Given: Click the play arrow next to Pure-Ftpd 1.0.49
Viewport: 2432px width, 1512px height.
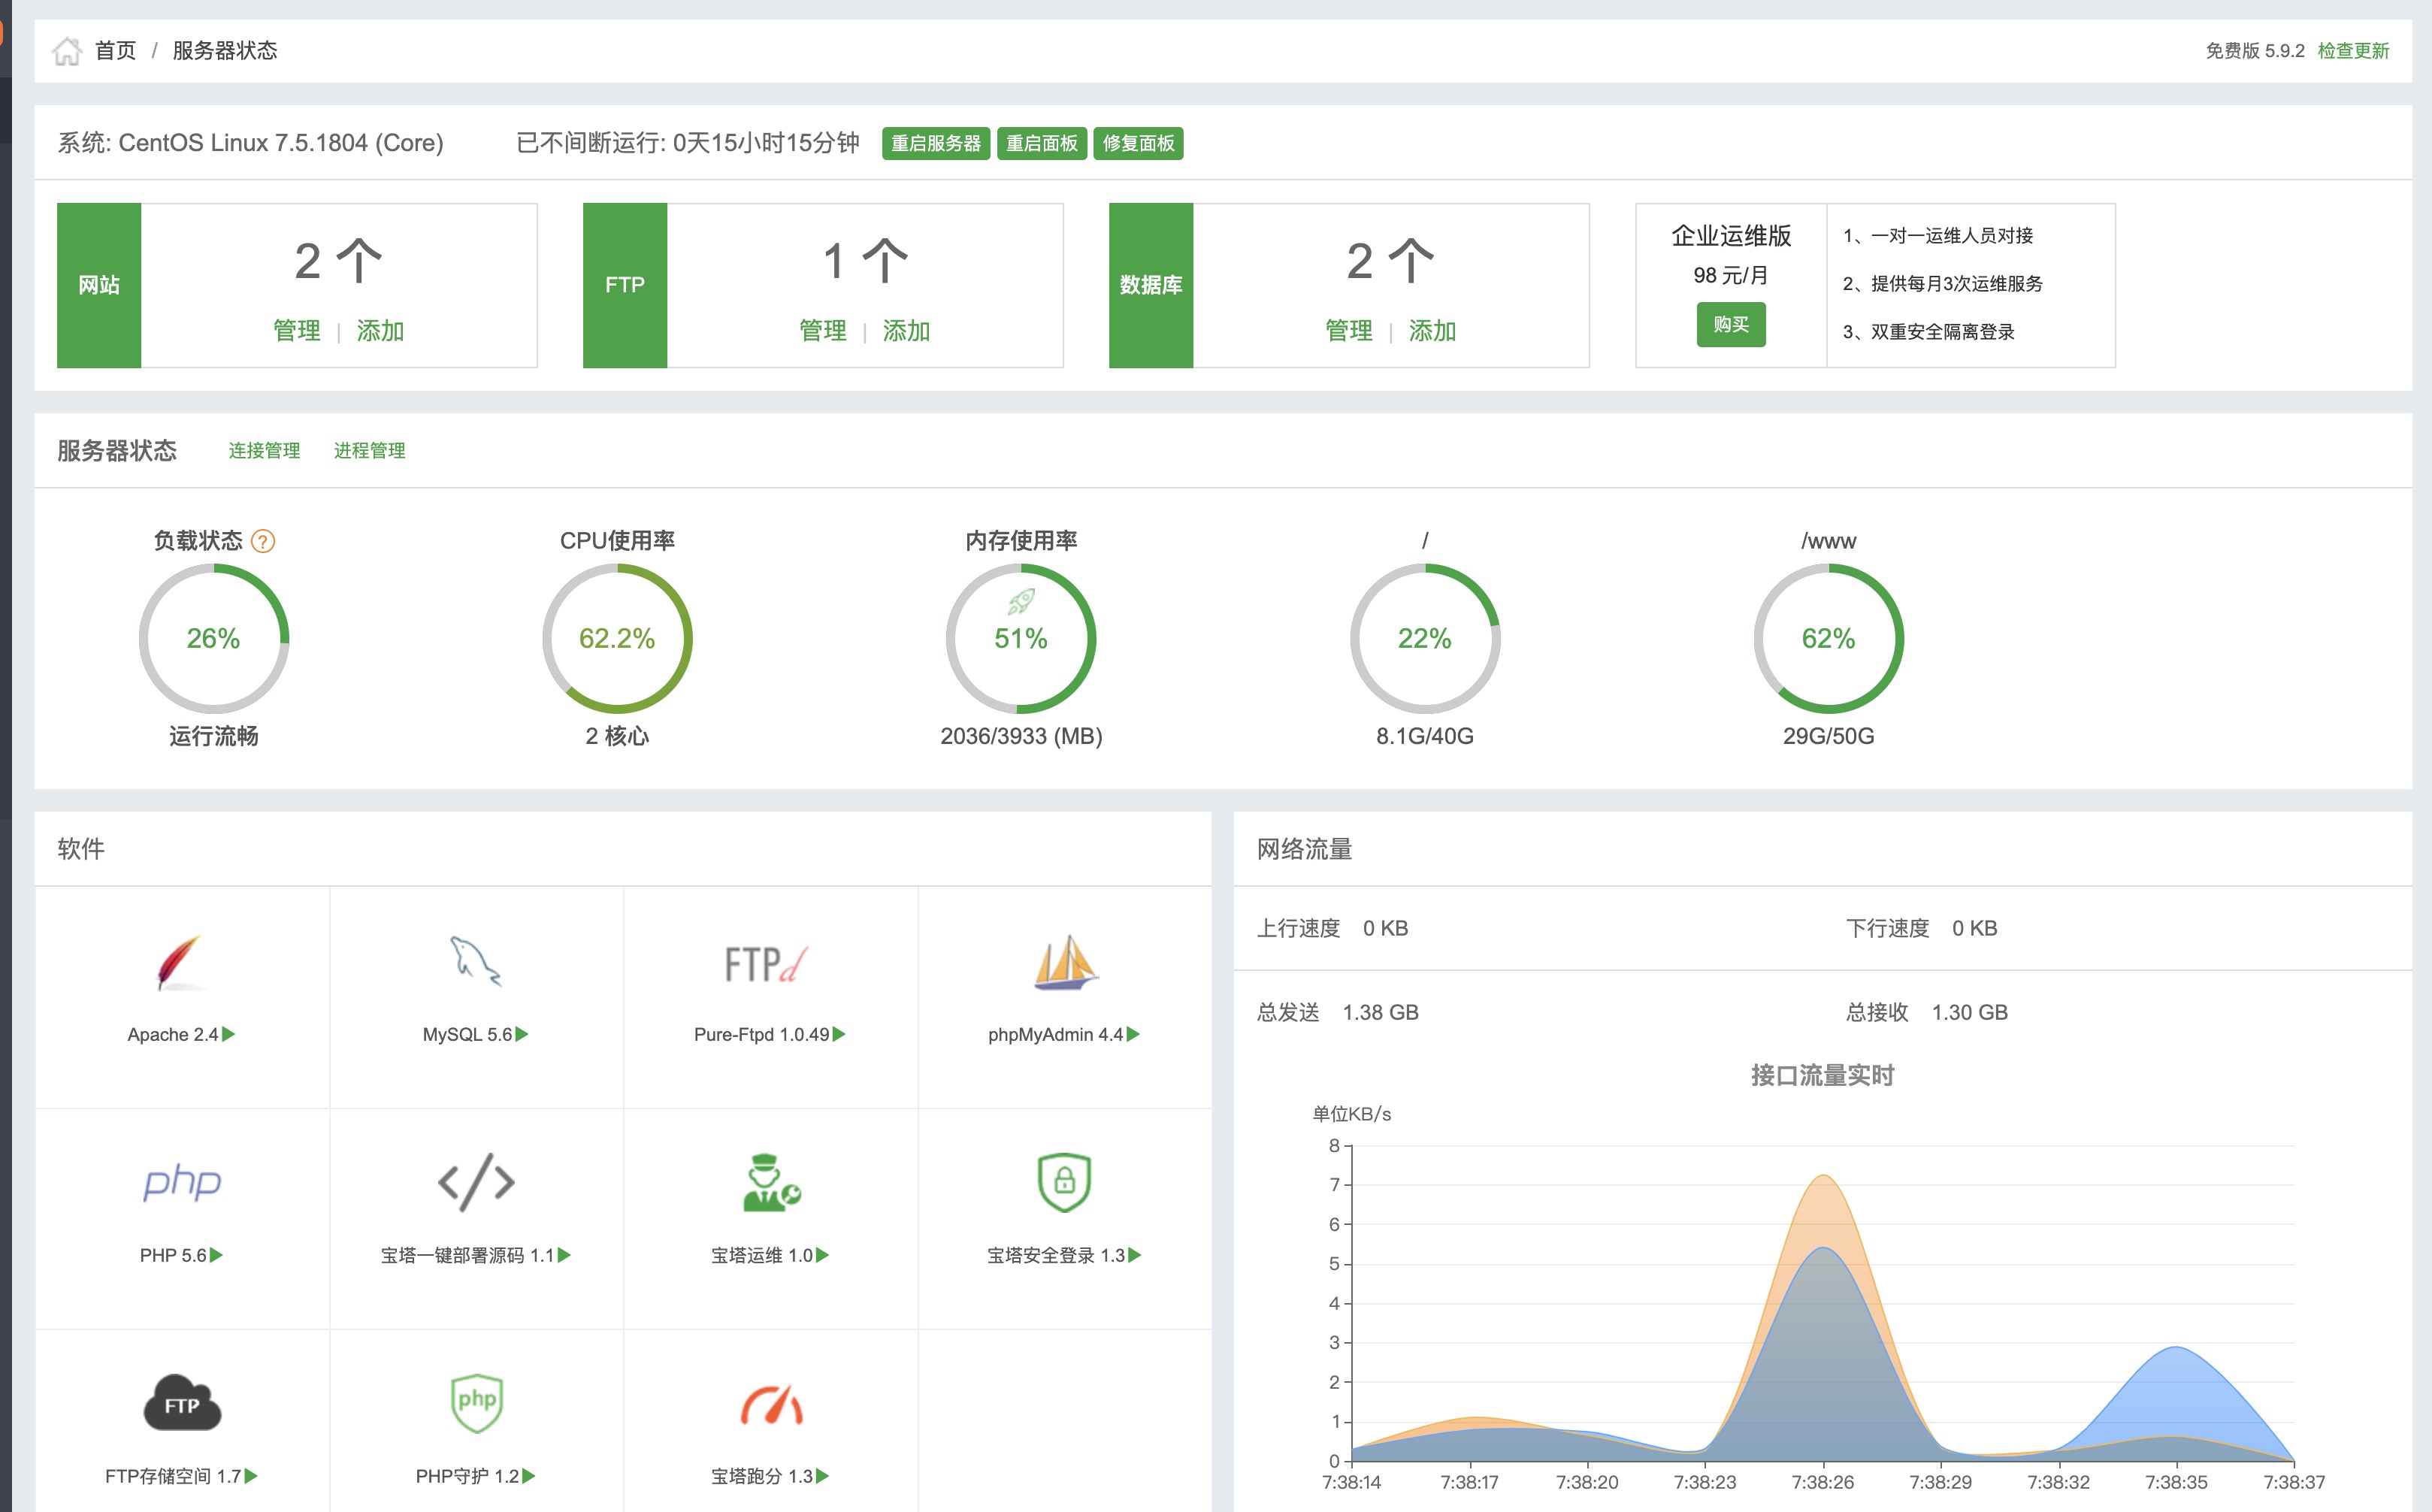Looking at the screenshot, I should coord(839,1034).
